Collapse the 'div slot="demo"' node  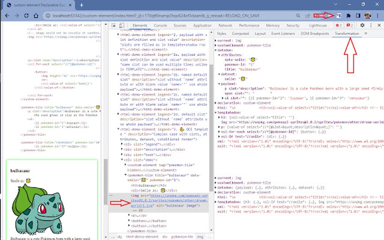click(x=122, y=160)
